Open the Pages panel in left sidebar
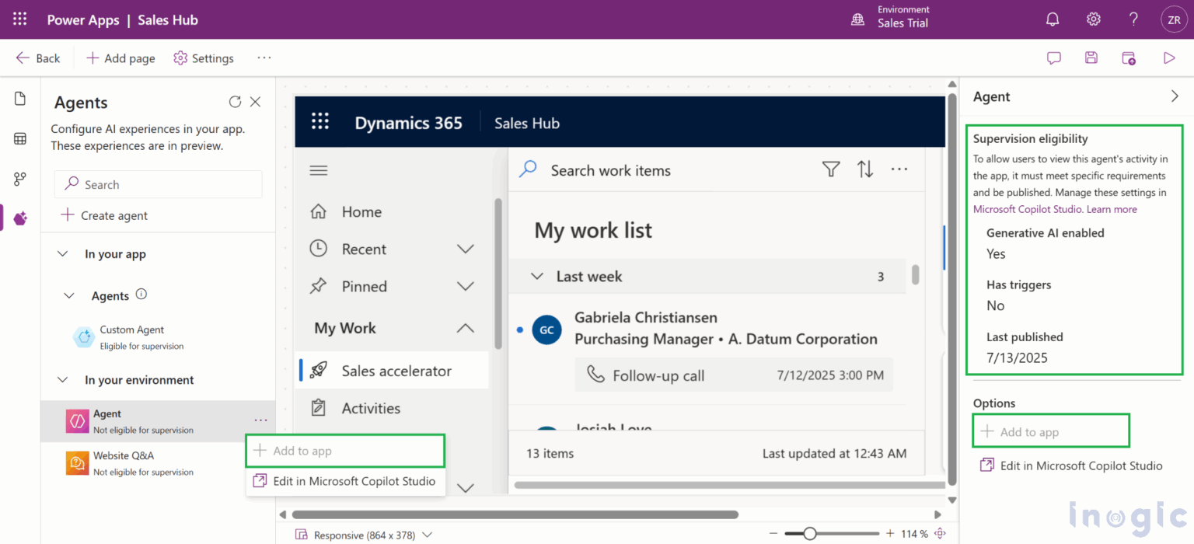 point(19,99)
